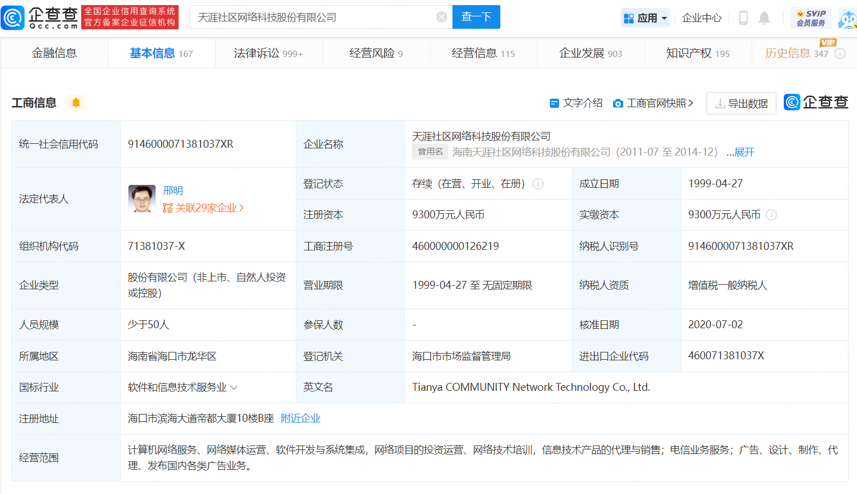Click the info icon next to 实缴资本
This screenshot has height=494, width=857.
(771, 215)
